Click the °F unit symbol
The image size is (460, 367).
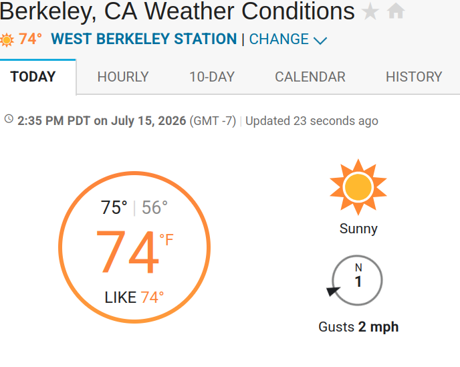coord(166,240)
